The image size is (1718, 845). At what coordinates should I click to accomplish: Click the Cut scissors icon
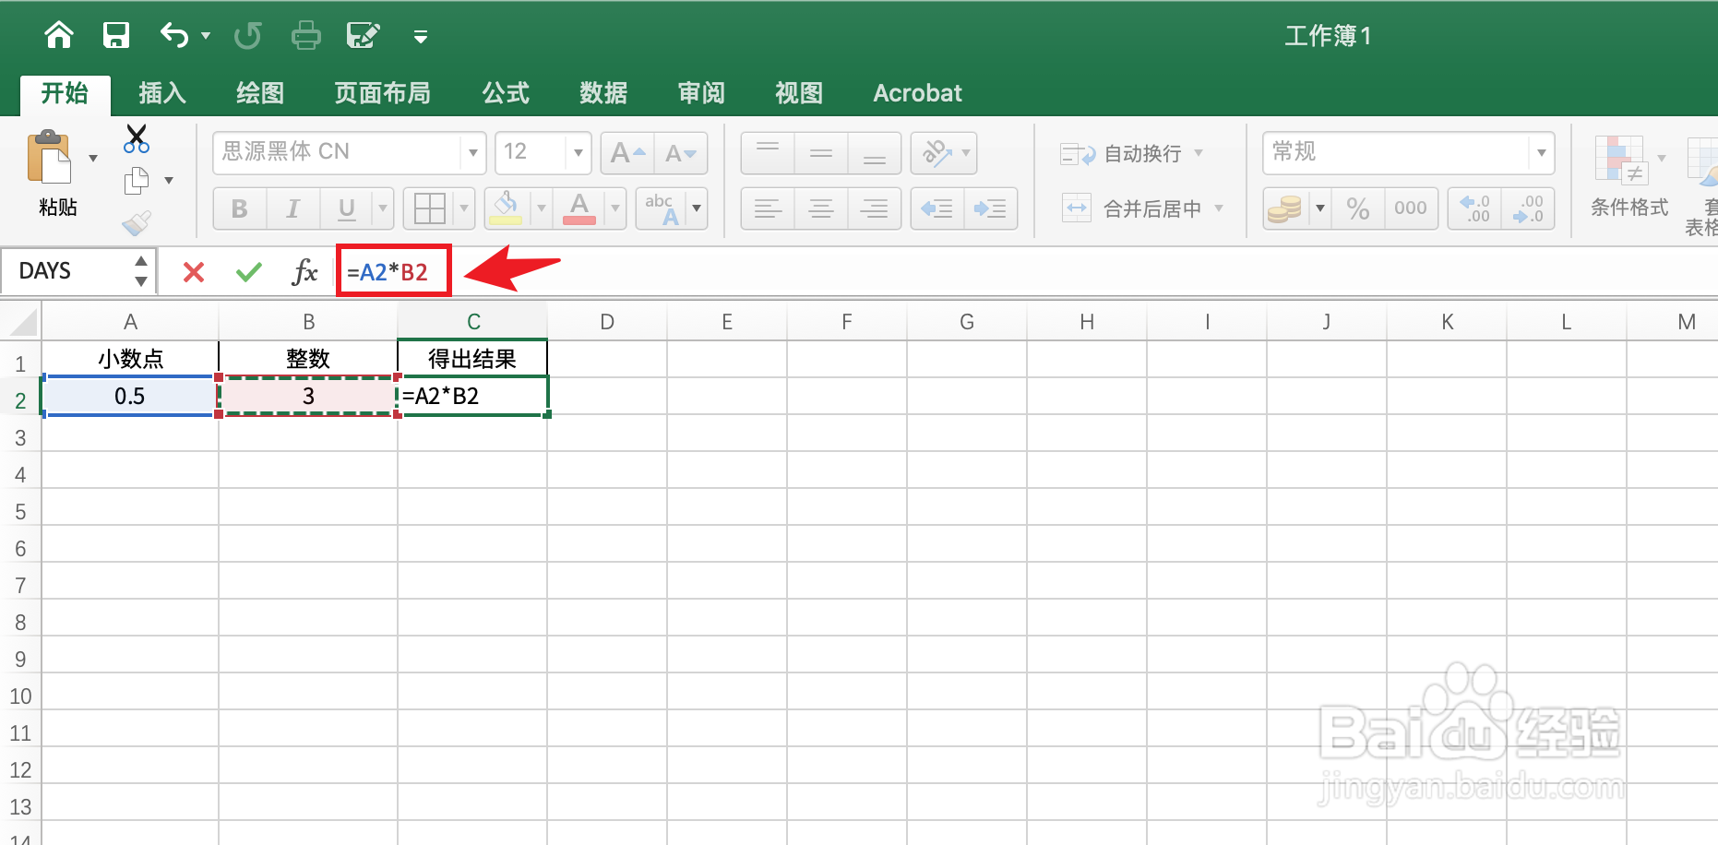[136, 138]
